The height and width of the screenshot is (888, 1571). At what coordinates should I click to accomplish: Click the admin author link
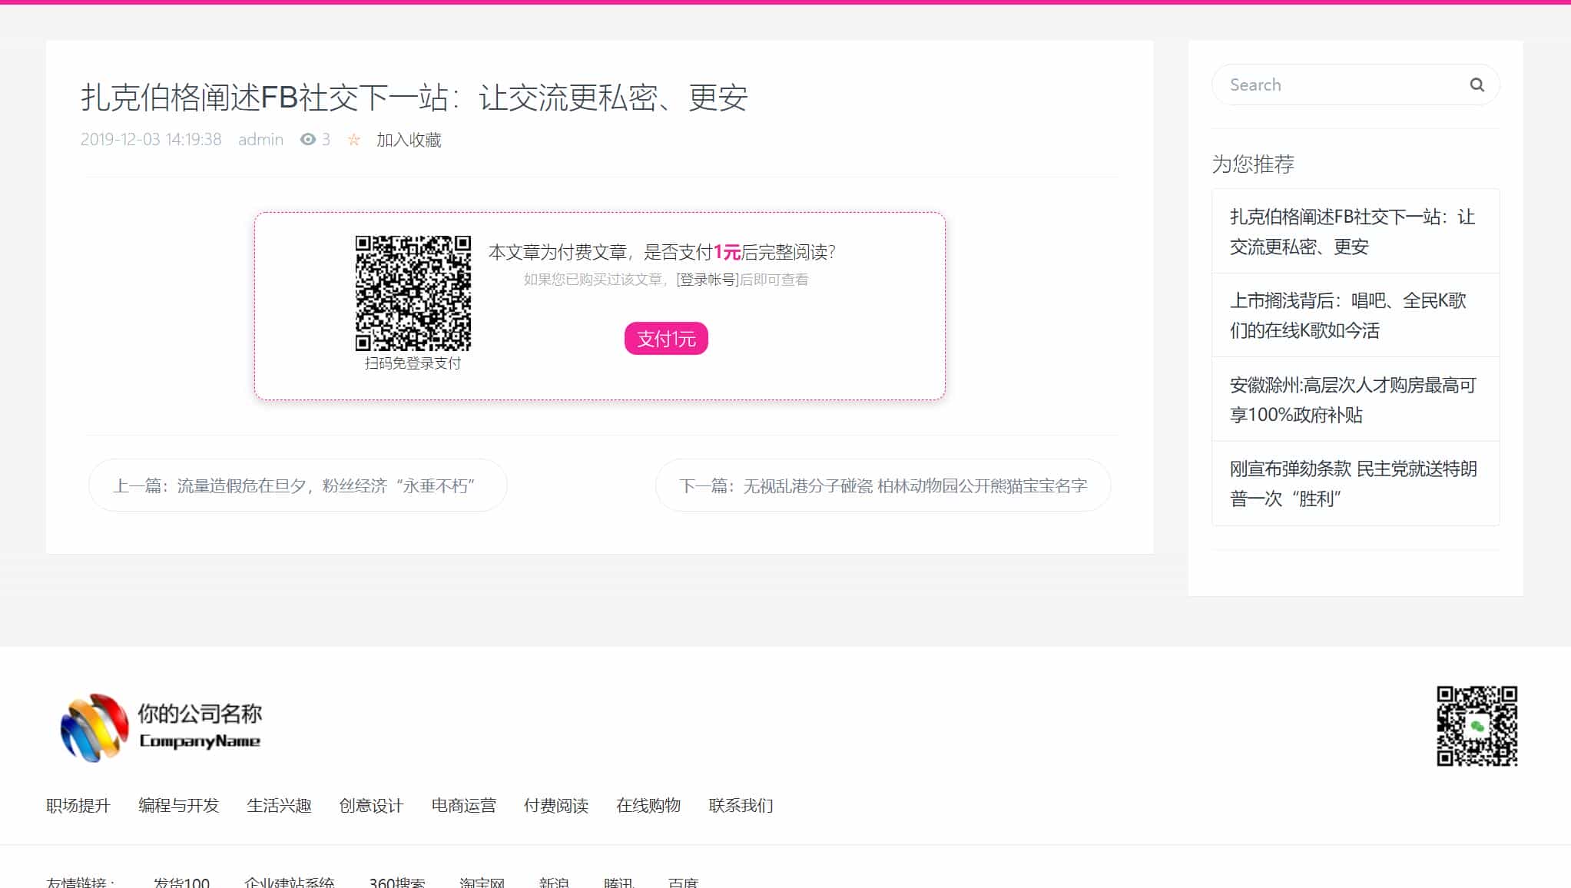tap(260, 139)
